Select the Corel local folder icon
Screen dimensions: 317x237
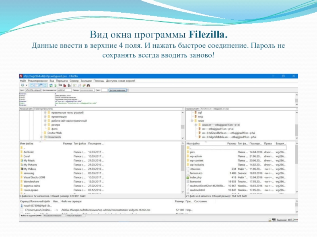[x=22, y=156]
